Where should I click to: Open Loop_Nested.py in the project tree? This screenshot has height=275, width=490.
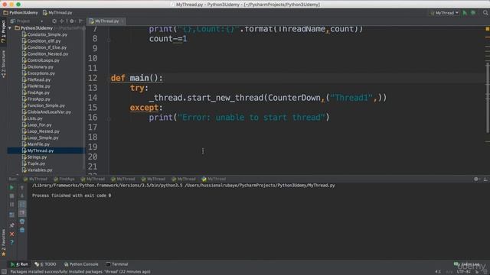(41, 131)
